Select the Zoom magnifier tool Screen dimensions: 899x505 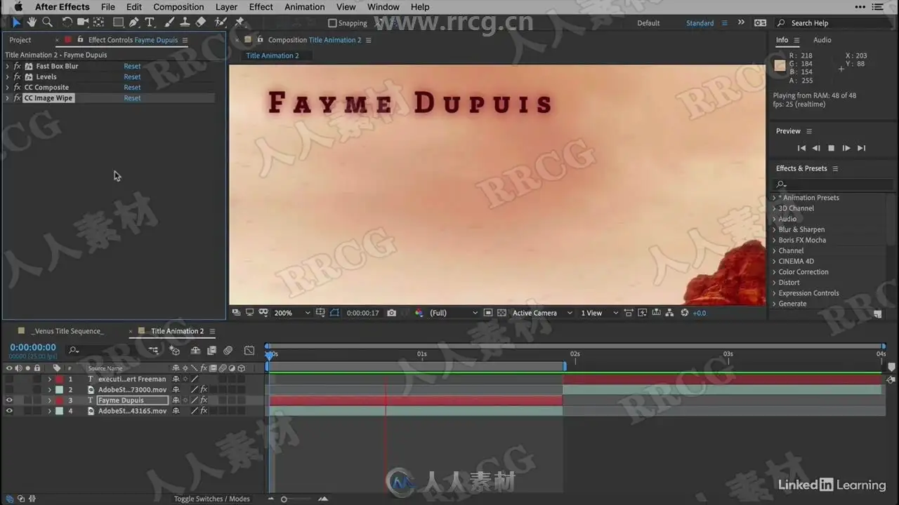coord(47,22)
